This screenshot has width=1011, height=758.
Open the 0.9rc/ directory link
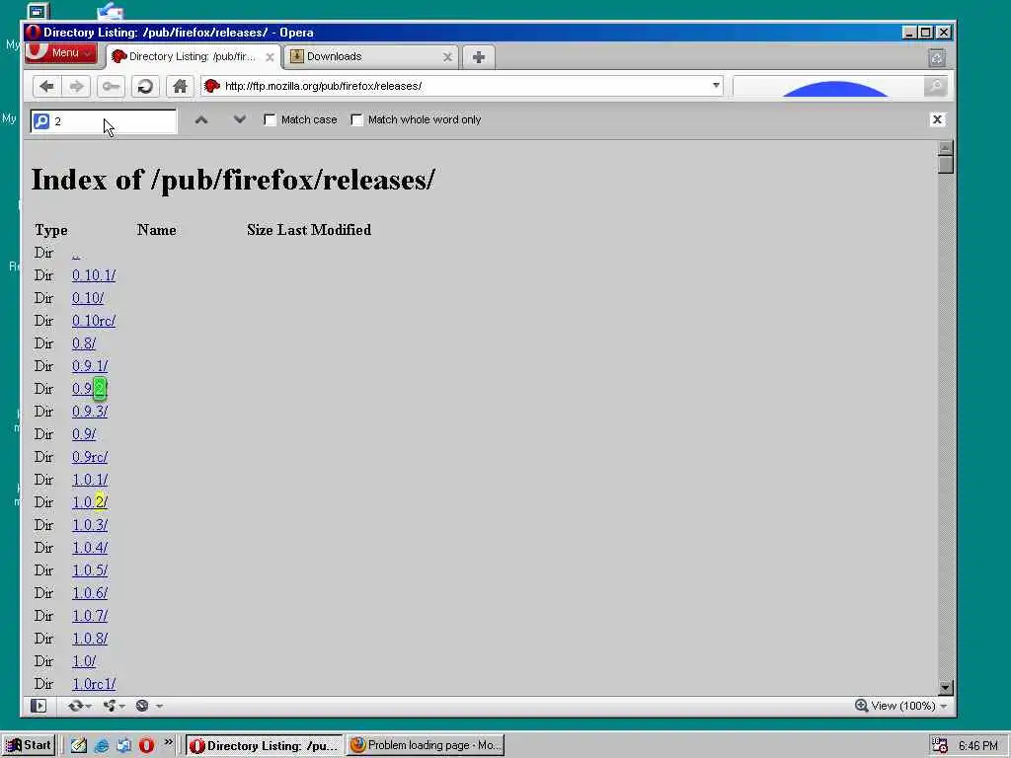click(x=90, y=457)
